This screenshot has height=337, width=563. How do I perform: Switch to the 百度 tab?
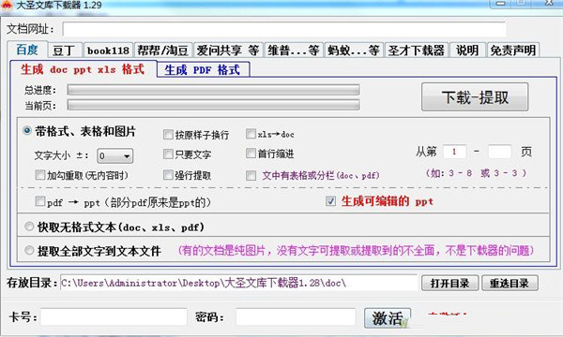[27, 50]
